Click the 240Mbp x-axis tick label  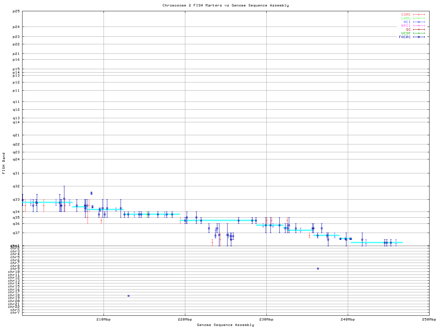coord(348,320)
